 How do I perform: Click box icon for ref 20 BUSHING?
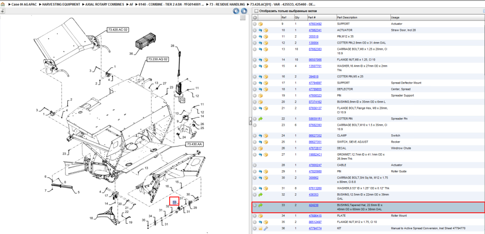click(260, 102)
